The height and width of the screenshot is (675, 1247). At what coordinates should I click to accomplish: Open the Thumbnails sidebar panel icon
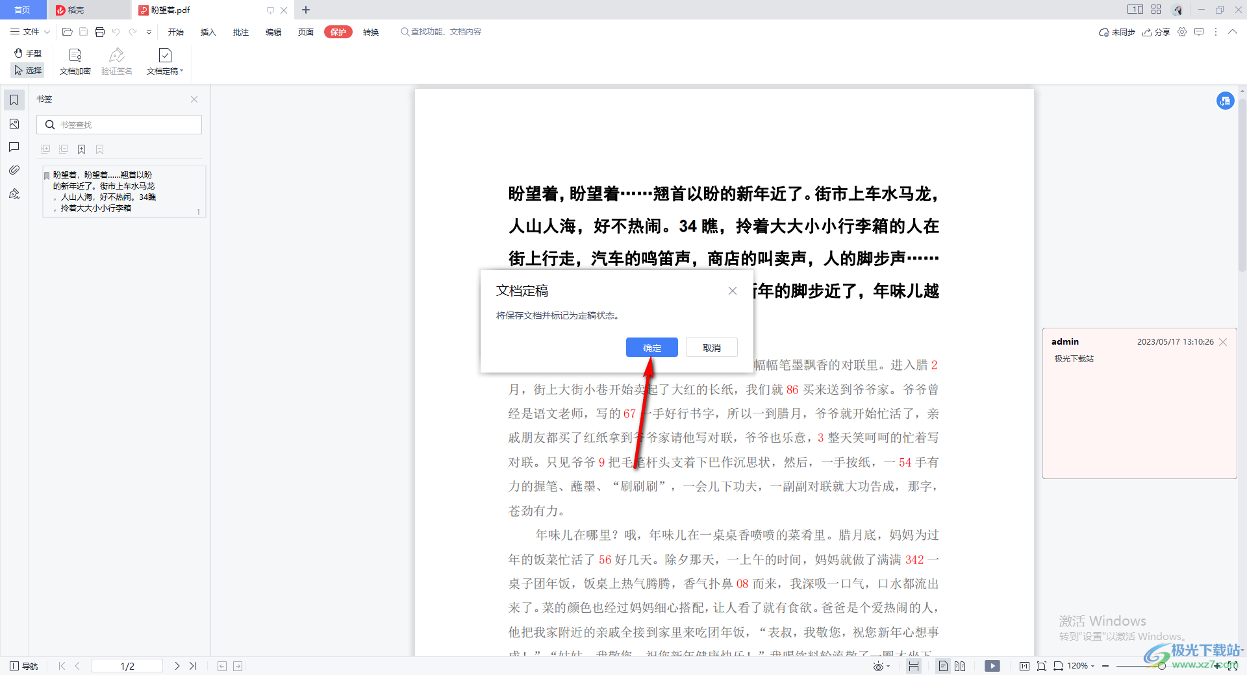[14, 123]
